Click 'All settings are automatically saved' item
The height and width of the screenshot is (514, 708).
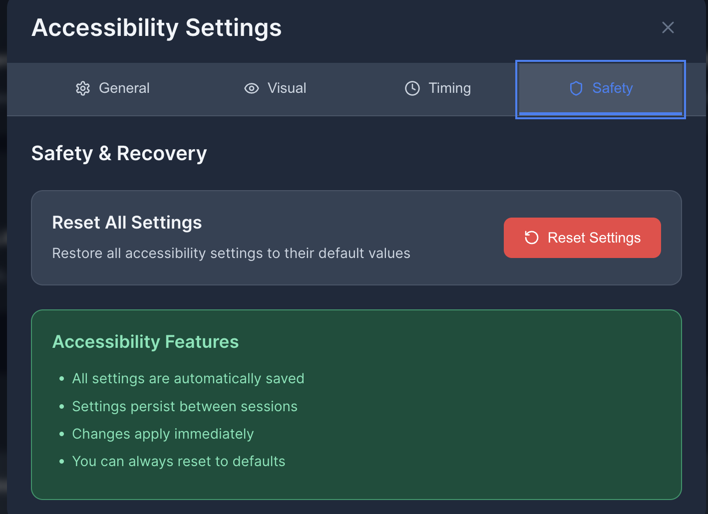point(188,378)
